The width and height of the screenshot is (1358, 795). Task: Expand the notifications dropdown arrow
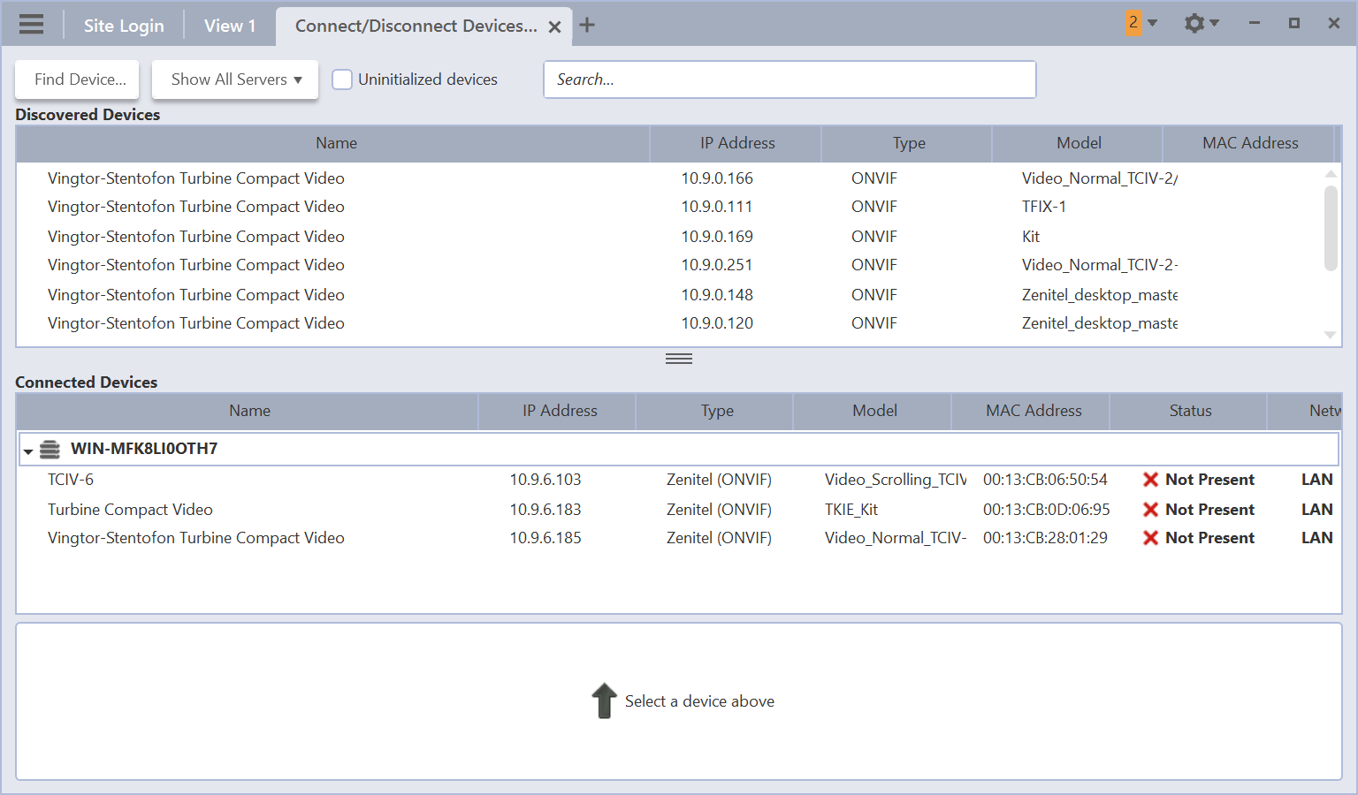click(1153, 23)
